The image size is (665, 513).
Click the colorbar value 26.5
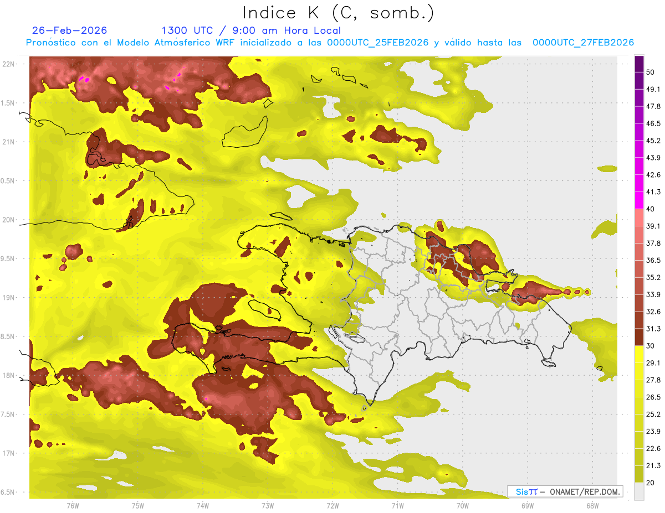pos(653,397)
